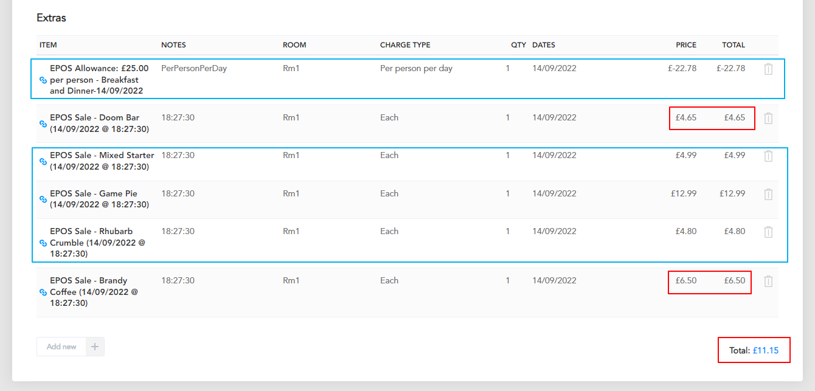815x391 pixels.
Task: Click link icon beside Brandy Coffee item
Action: (43, 292)
